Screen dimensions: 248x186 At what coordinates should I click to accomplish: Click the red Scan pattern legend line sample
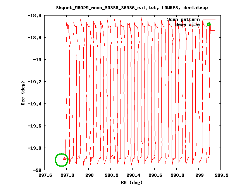coord(209,19)
